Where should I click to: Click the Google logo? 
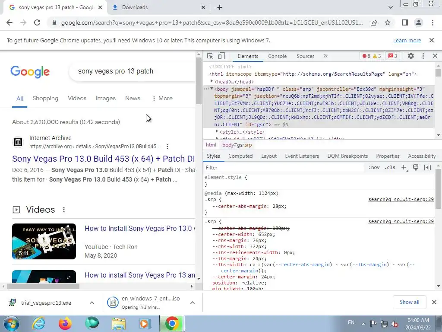(30, 72)
